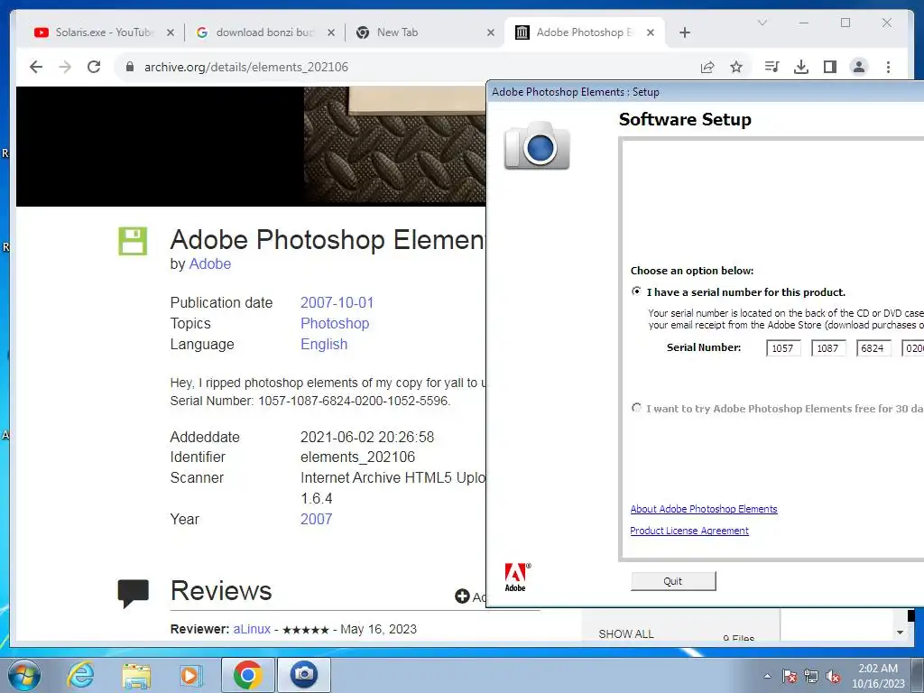Click the archive.org address bar URL
This screenshot has height=693, width=924.
pos(246,67)
